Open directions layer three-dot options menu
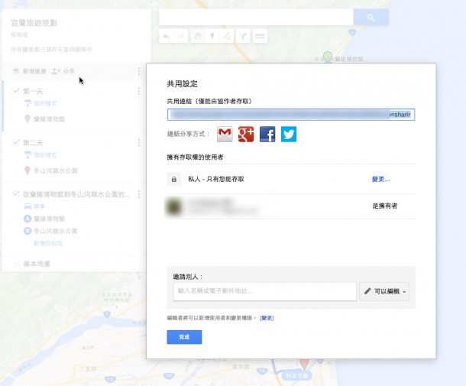Viewport: 466px width, 386px height. pyautogui.click(x=139, y=194)
